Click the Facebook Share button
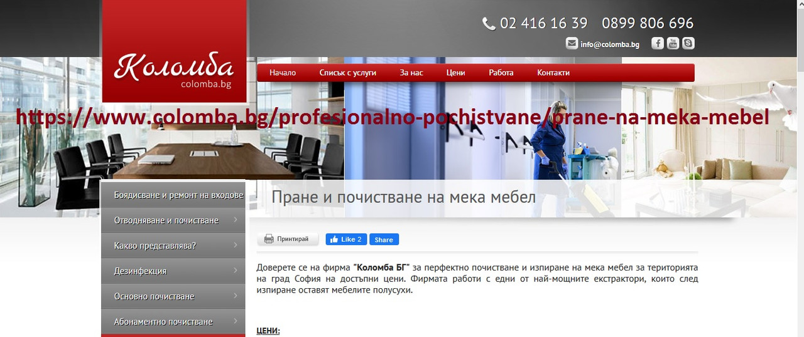Viewport: 804px width, 337px height. tap(384, 239)
